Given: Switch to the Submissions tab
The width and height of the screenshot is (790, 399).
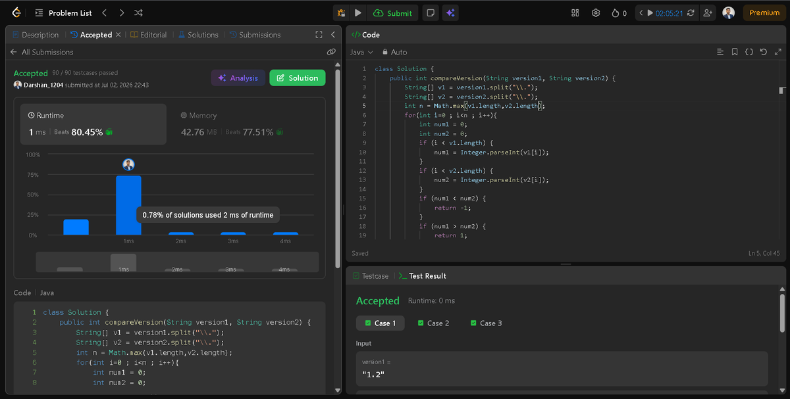Looking at the screenshot, I should tap(255, 35).
